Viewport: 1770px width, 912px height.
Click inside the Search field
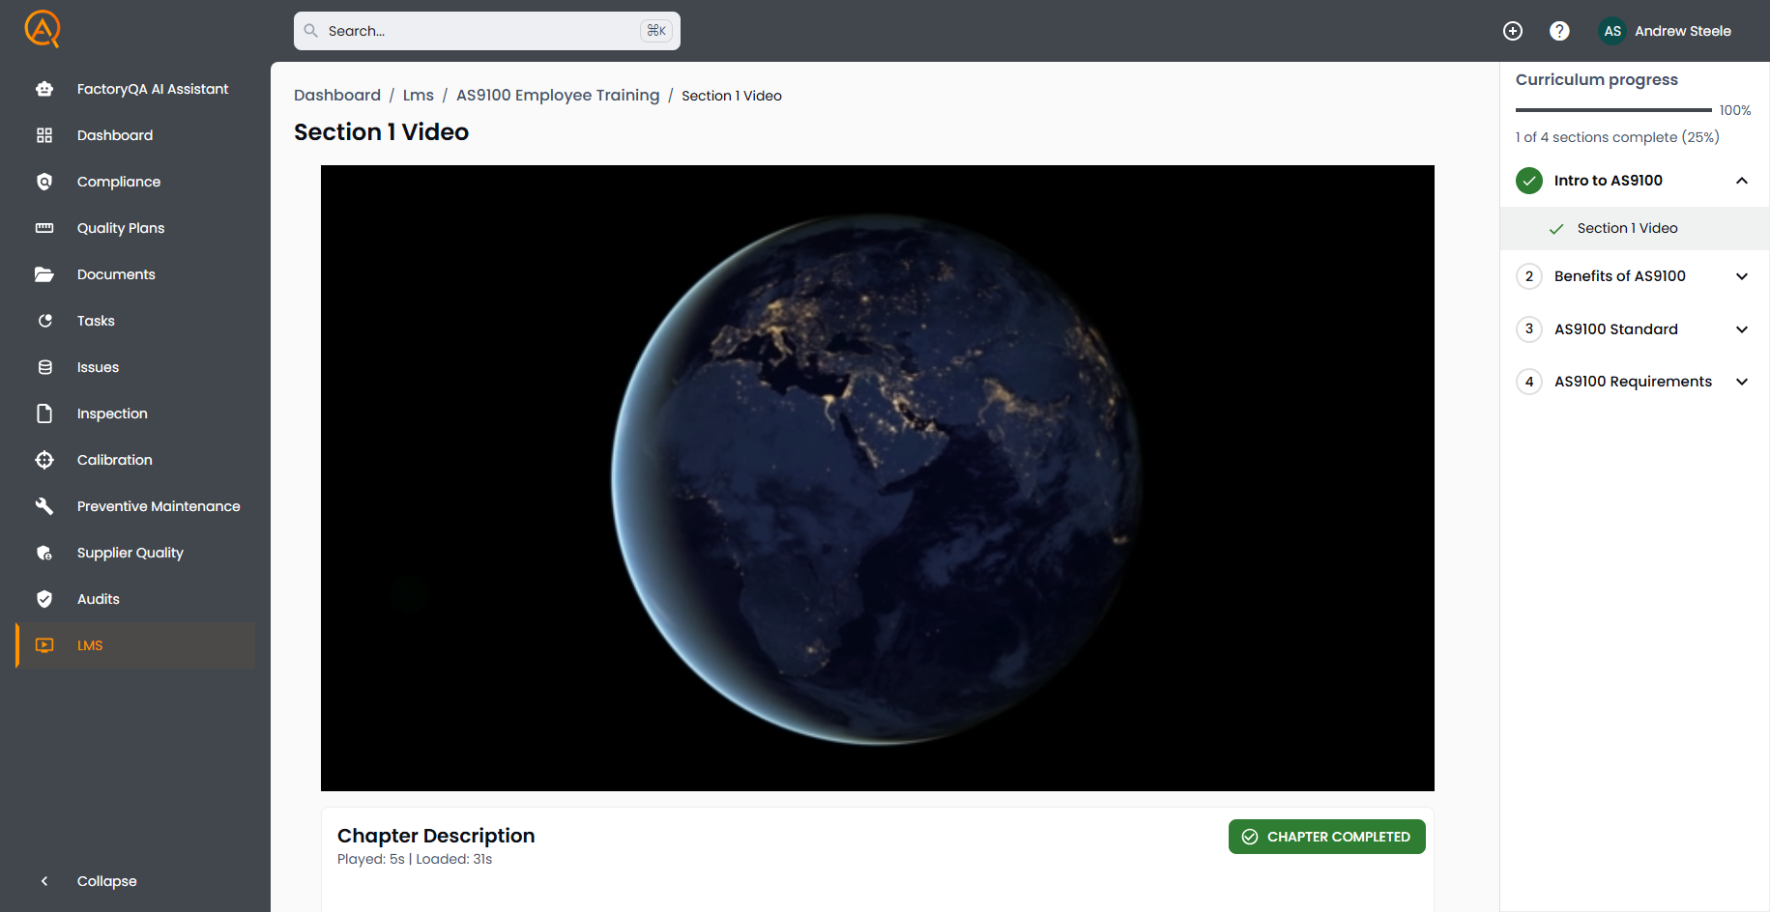point(474,30)
